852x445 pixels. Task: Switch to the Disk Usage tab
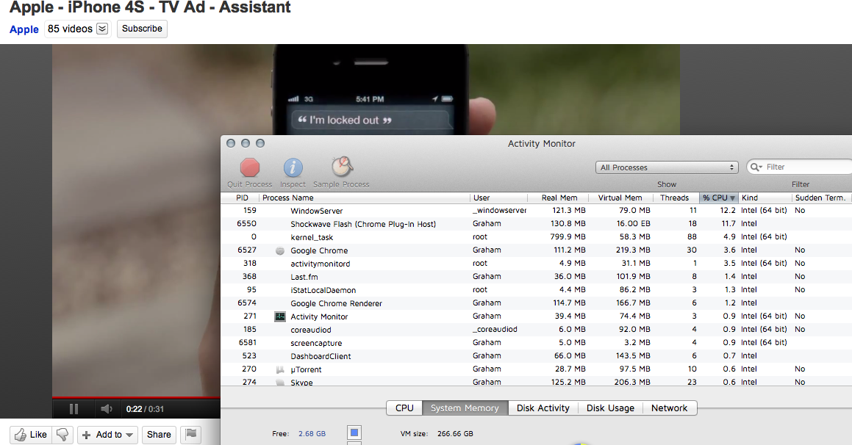point(610,408)
